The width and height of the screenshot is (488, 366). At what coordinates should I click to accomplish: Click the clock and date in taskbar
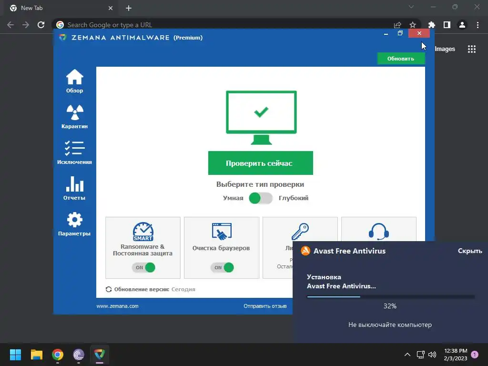click(456, 355)
